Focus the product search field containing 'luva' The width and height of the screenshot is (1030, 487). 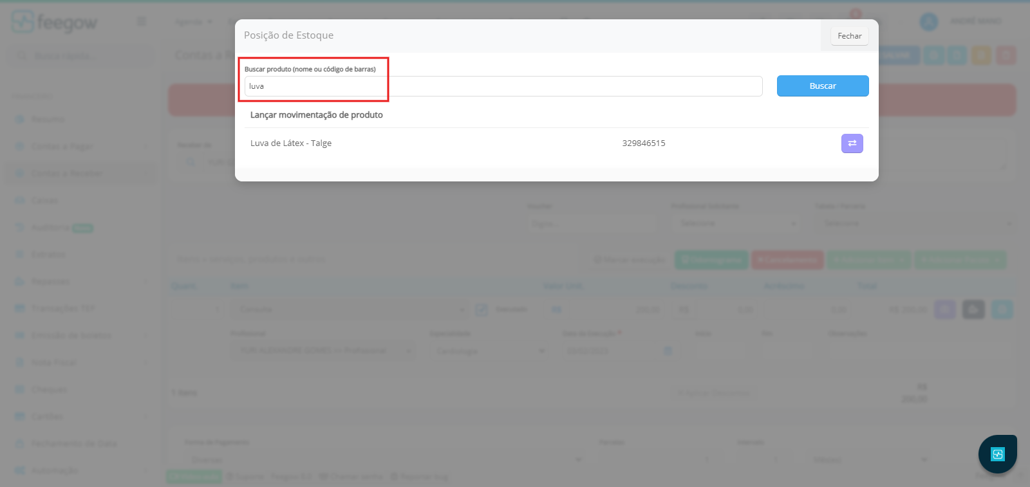[x=503, y=86]
